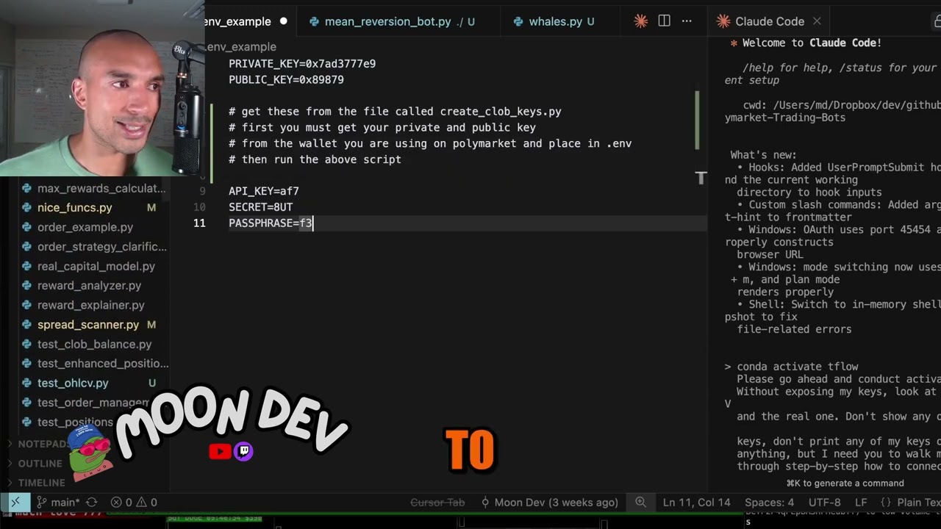Open spread_scanner.py from file list
This screenshot has width=941, height=529.
point(88,324)
